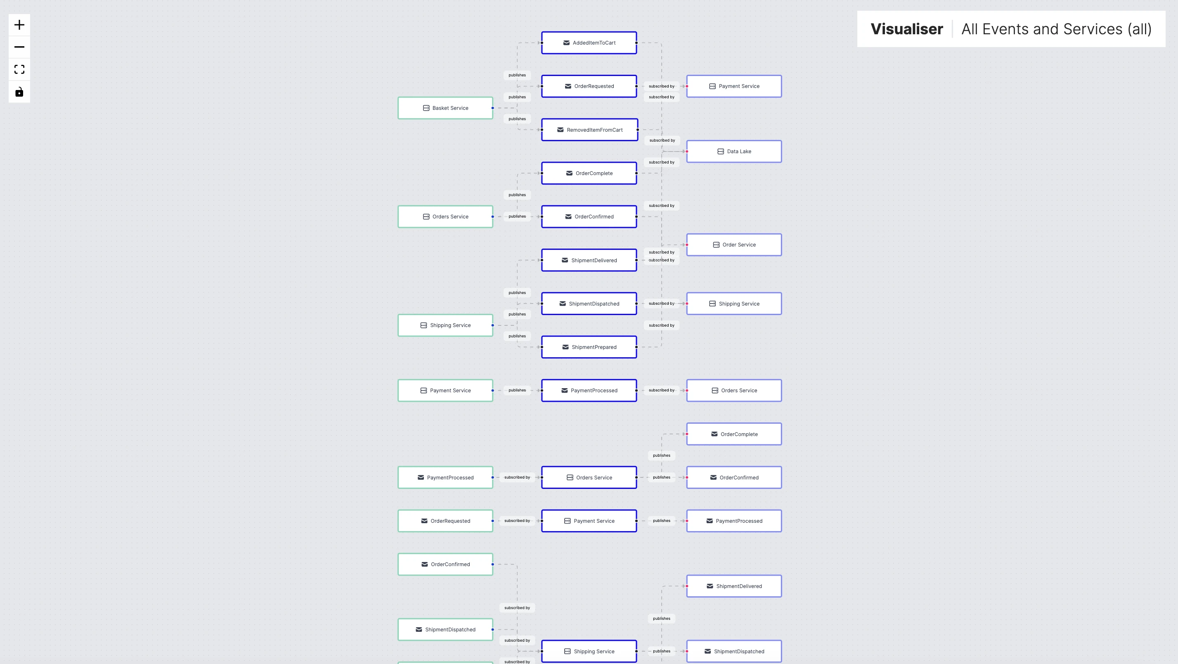Image resolution: width=1178 pixels, height=664 pixels.
Task: Click the Order Service subscriber node
Action: pyautogui.click(x=734, y=244)
